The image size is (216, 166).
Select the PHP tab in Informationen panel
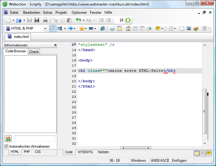coord(27,152)
